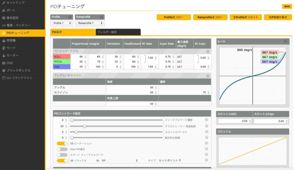Enable スマート フィードフォワード toggle
This screenshot has height=170, width=294.
click(x=62, y=155)
